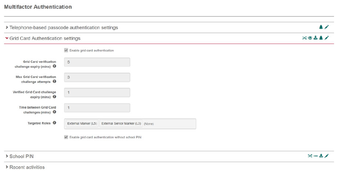The height and width of the screenshot is (191, 341).
Task: Click bell icon in Grid Card Authentication row
Action: 321,38
